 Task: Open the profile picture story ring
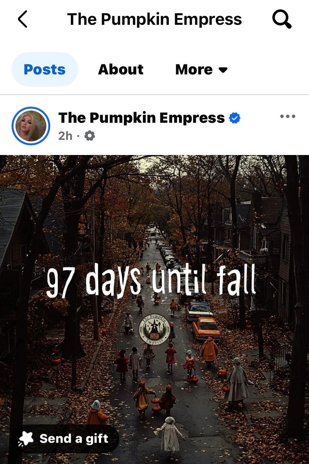[31, 126]
